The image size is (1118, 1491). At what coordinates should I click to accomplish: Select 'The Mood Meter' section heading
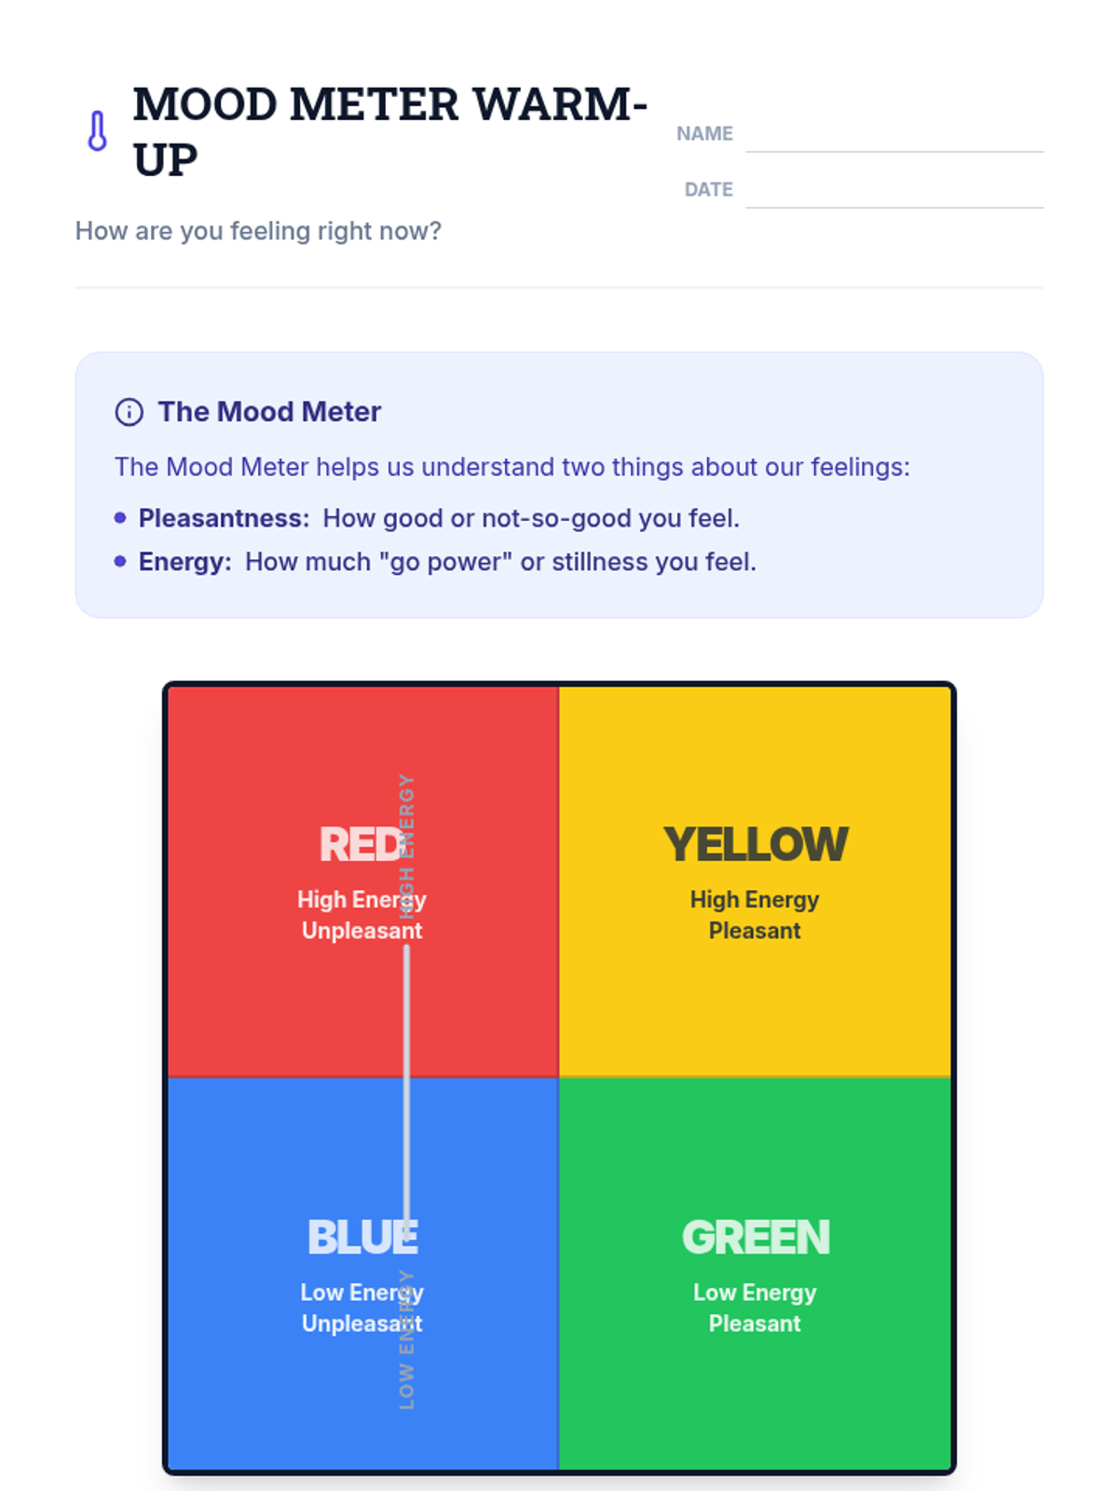[269, 412]
